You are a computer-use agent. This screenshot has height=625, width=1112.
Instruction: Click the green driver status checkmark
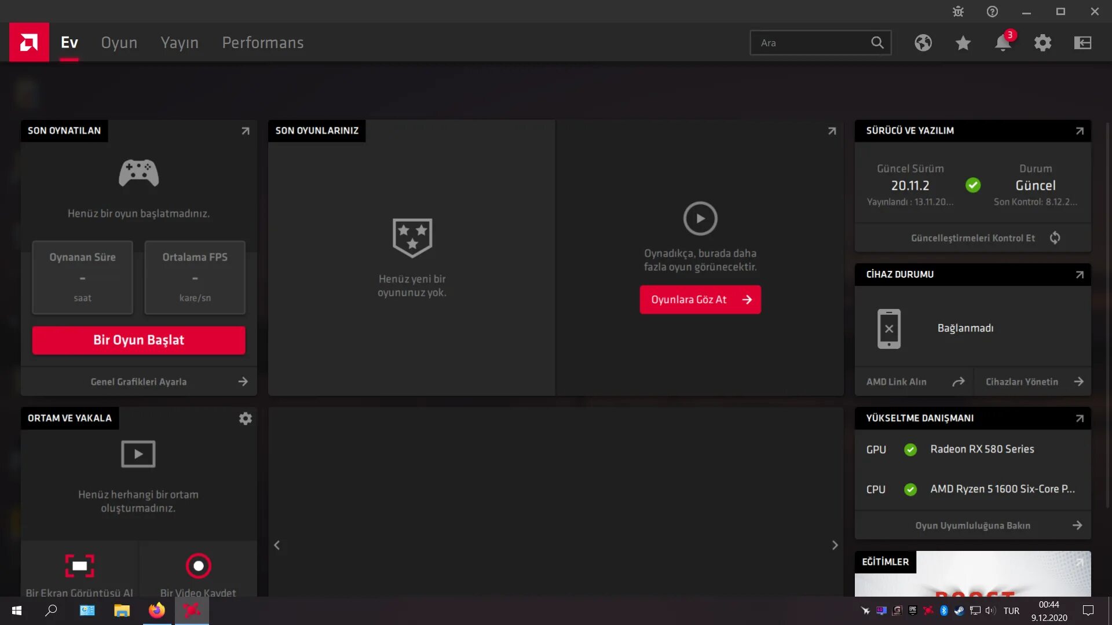(973, 185)
